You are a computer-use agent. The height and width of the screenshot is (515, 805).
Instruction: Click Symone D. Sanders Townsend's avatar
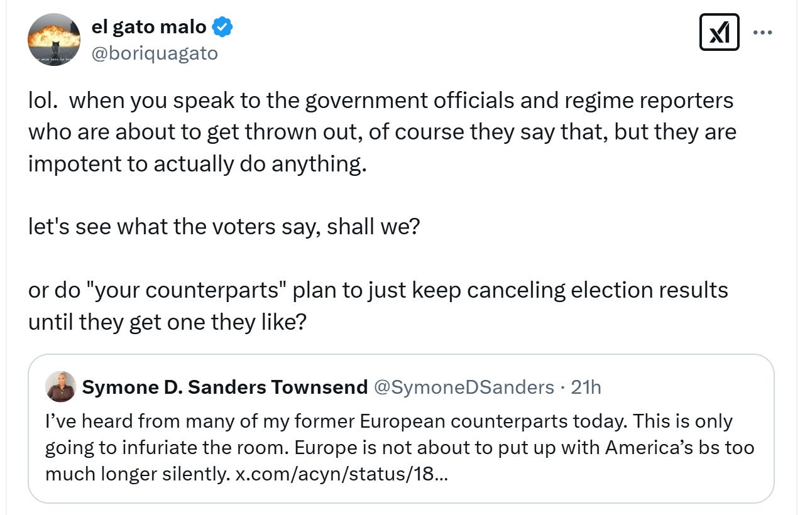[x=61, y=386]
